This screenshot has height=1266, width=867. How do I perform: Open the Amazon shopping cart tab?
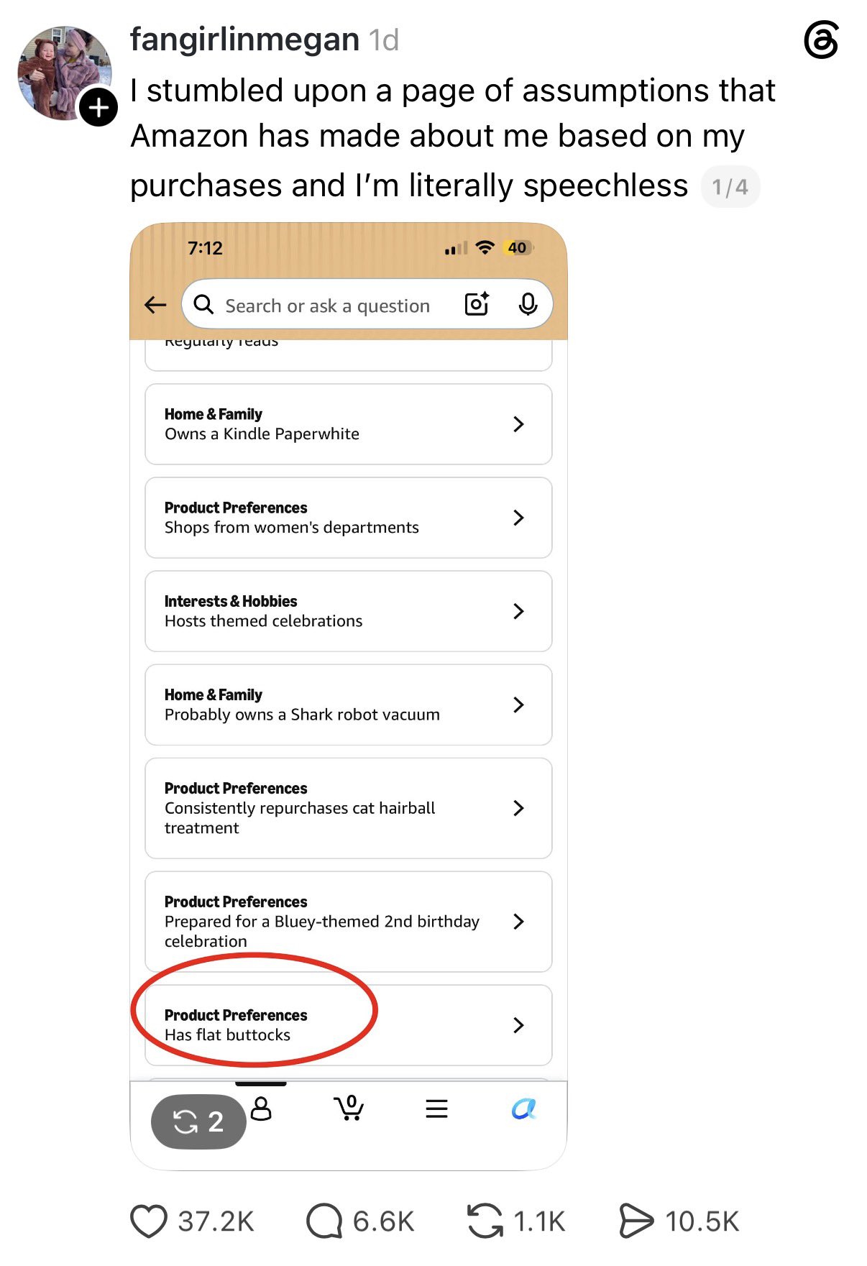click(x=349, y=1108)
